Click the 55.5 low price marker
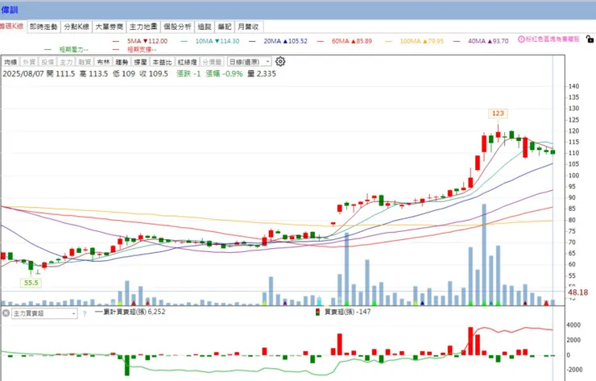 click(31, 283)
